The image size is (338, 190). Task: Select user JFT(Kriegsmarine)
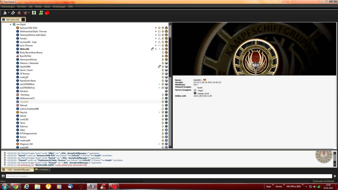point(28,134)
